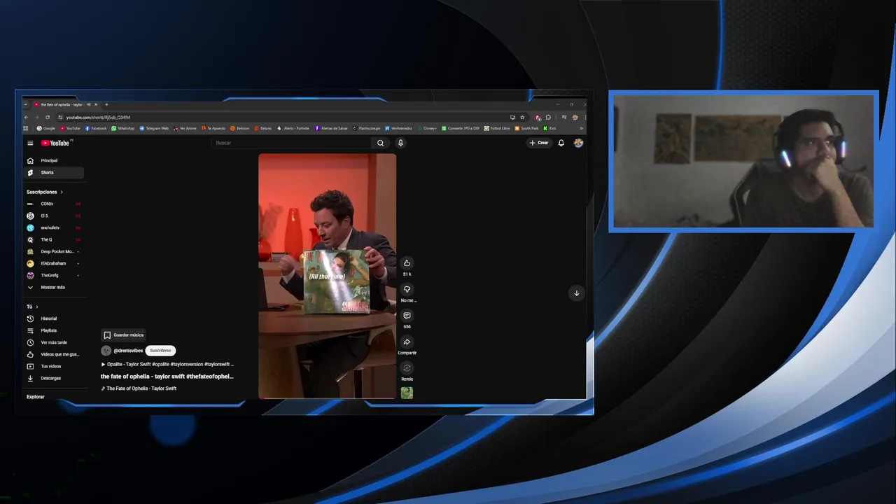The width and height of the screenshot is (896, 504).
Task: Open the WhatsApp bookmark
Action: coord(122,128)
